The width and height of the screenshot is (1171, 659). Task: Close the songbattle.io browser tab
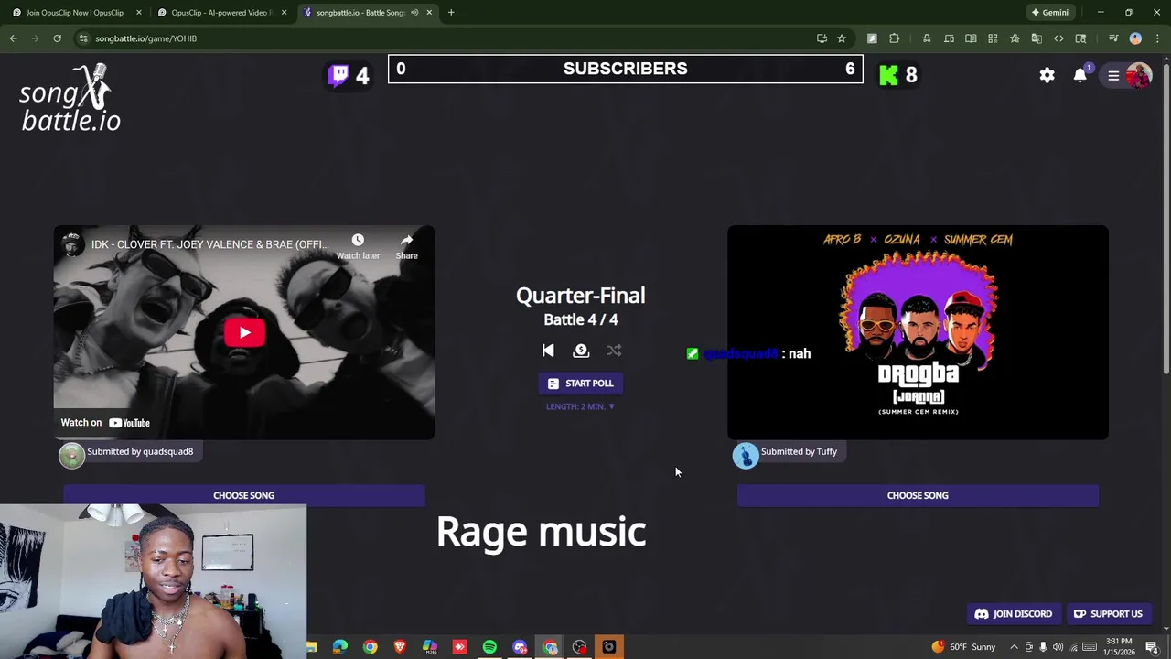(429, 13)
